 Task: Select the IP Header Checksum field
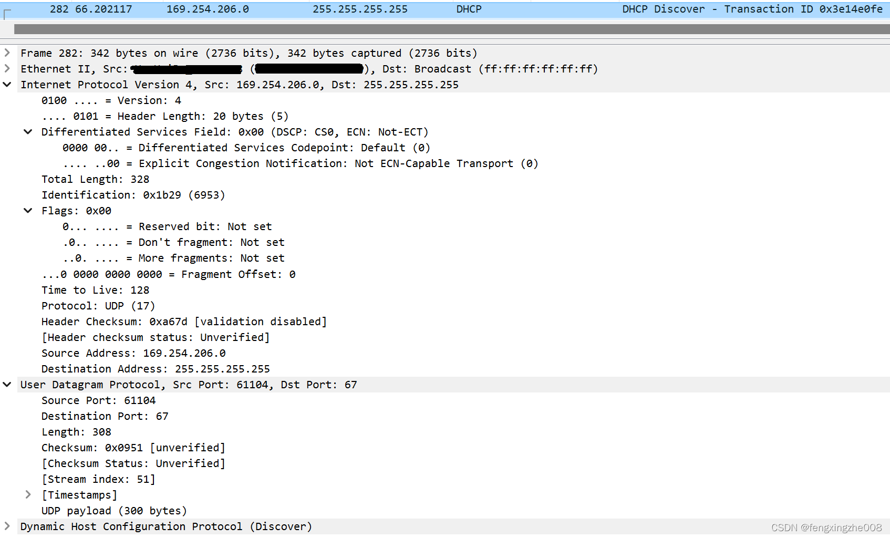(x=184, y=321)
